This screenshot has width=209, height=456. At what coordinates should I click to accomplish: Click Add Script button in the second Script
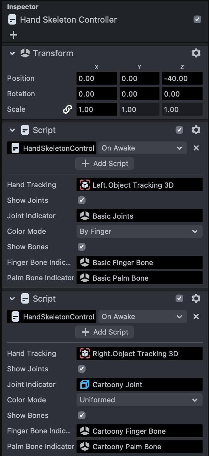tap(104, 332)
